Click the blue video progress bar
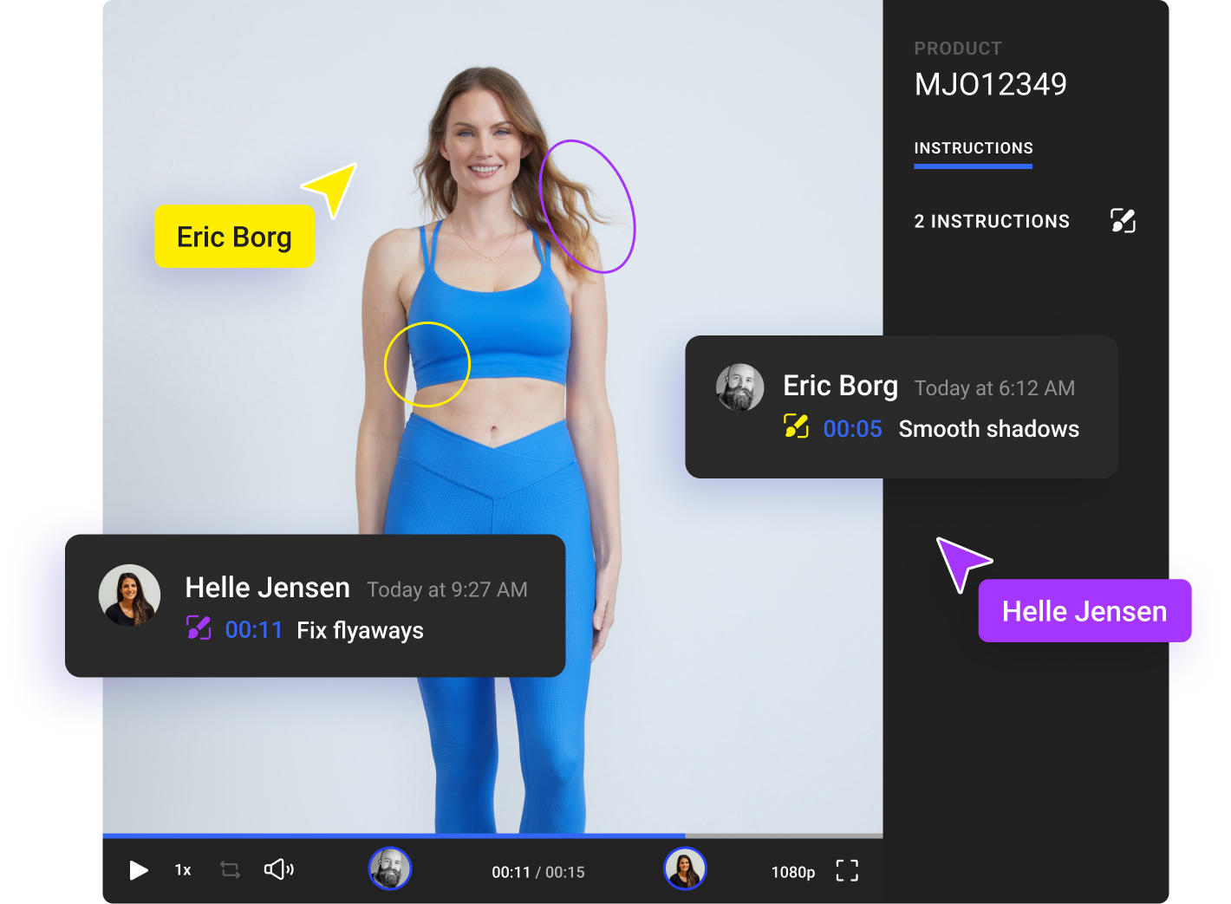Image resolution: width=1231 pixels, height=904 pixels. tap(393, 836)
